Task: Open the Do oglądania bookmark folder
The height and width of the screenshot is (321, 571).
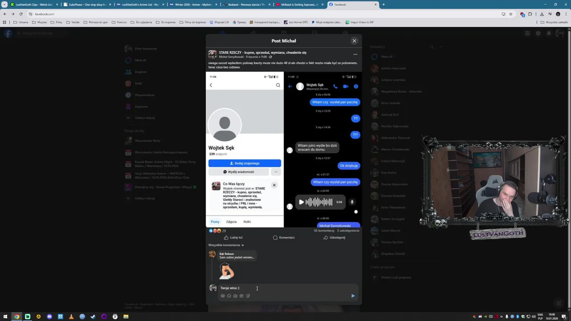Action: (x=141, y=22)
